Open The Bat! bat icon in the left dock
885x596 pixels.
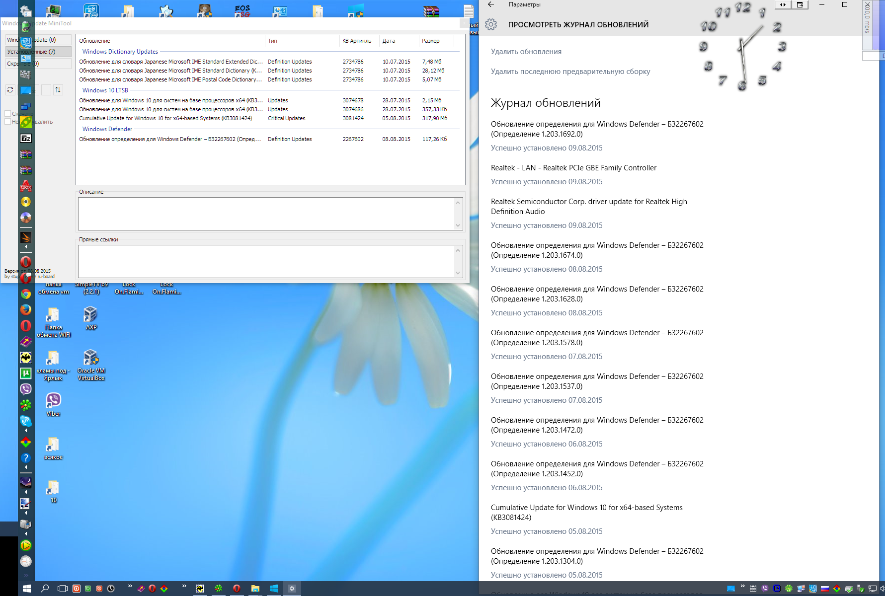[x=26, y=357]
